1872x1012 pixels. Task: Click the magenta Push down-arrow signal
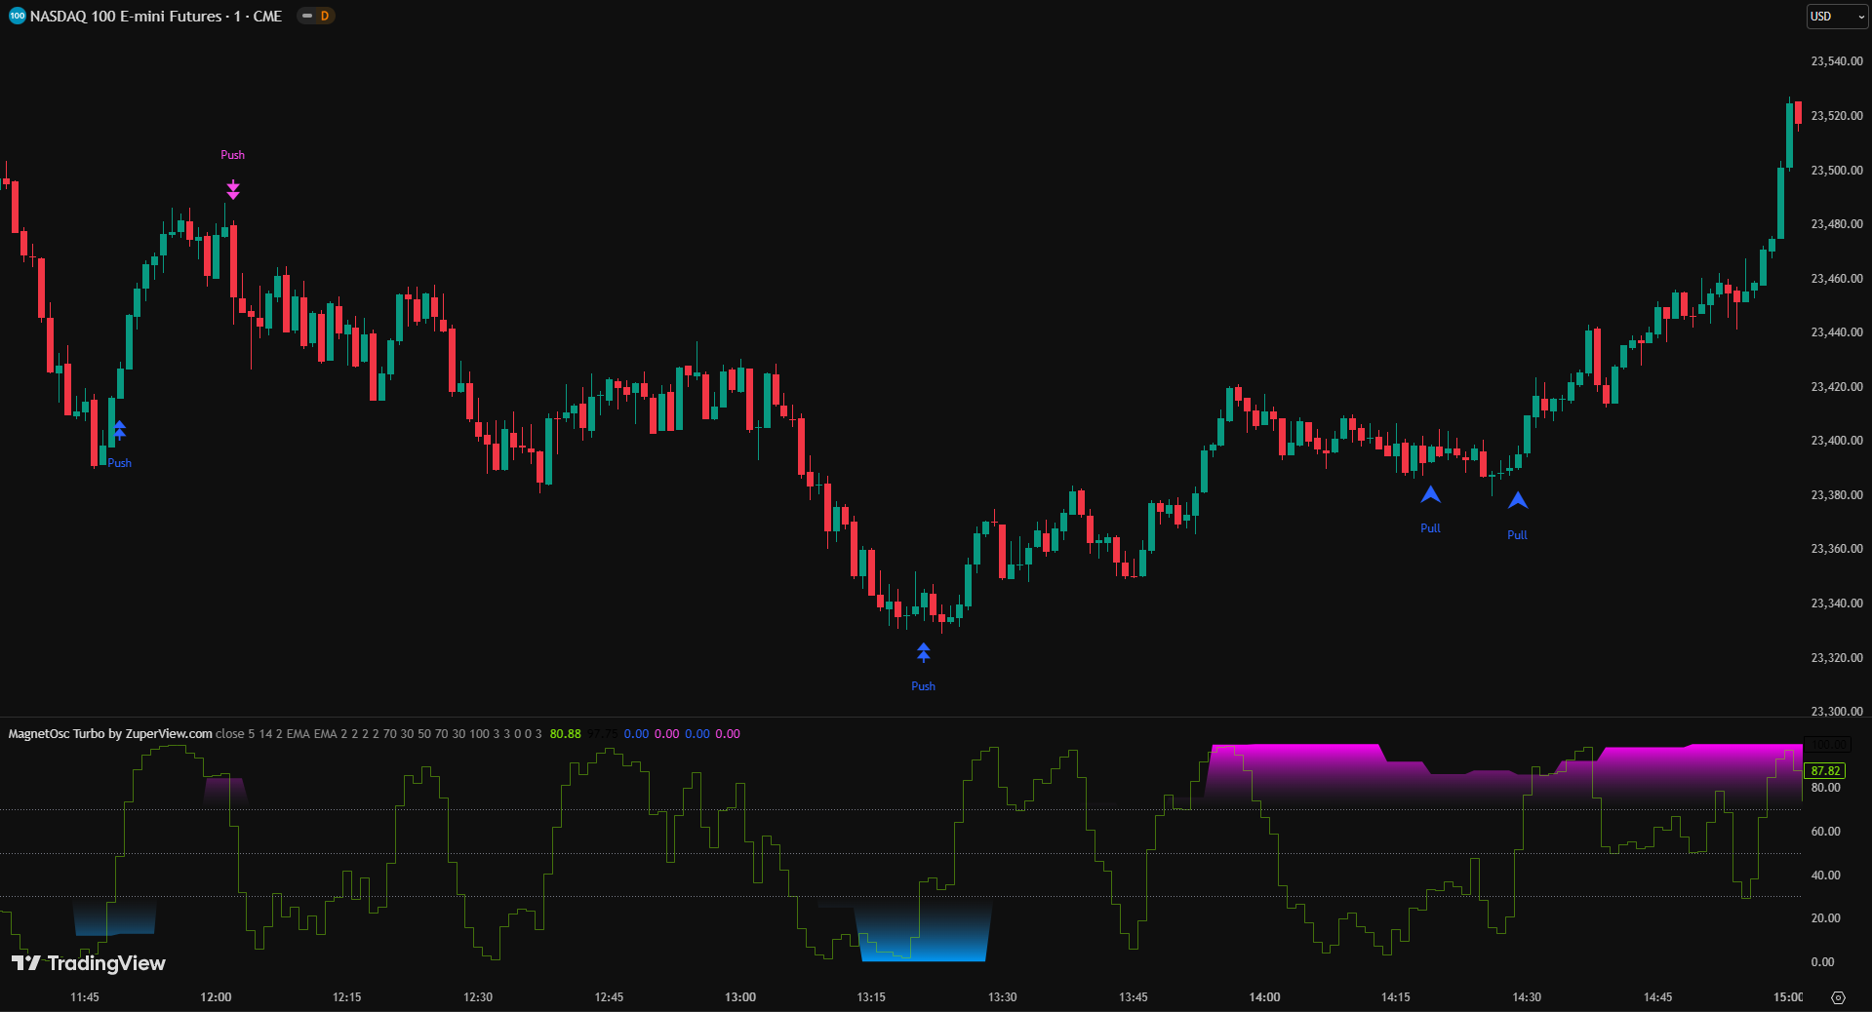point(233,189)
